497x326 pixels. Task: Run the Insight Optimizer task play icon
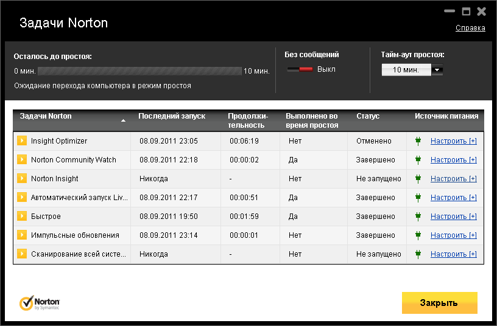click(x=22, y=140)
